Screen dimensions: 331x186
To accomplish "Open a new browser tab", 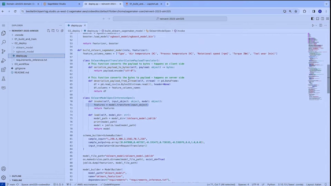I will click(167, 4).
